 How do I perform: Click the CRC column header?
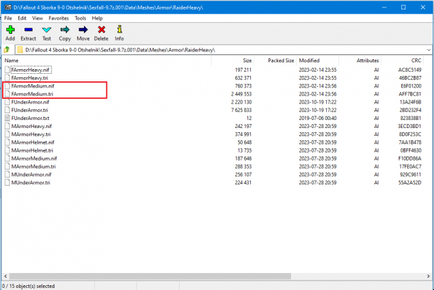(x=406, y=60)
